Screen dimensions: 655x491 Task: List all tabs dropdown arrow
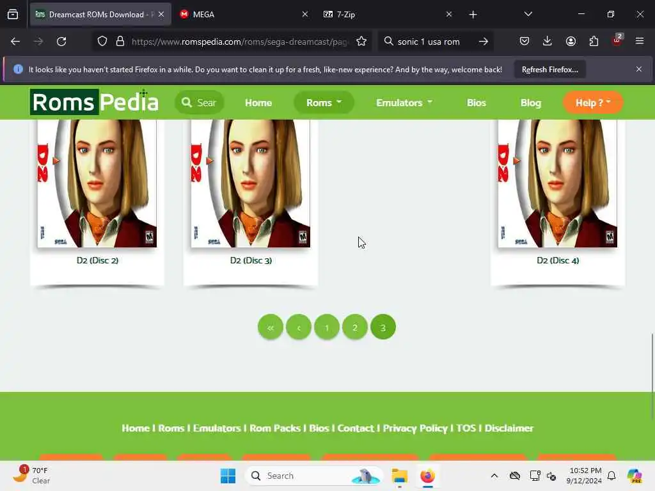[x=528, y=15]
